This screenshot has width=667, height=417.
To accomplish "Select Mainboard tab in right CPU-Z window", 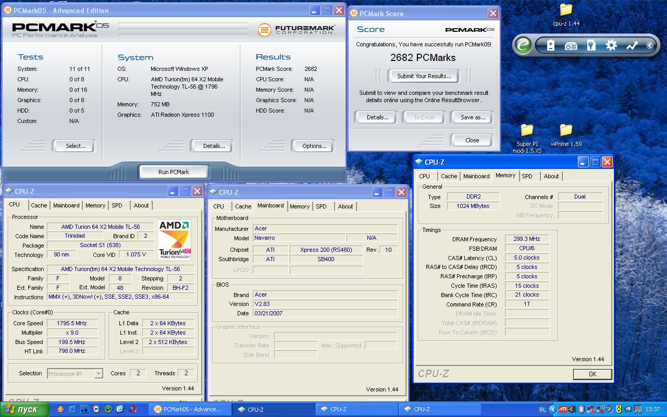I will (x=476, y=176).
